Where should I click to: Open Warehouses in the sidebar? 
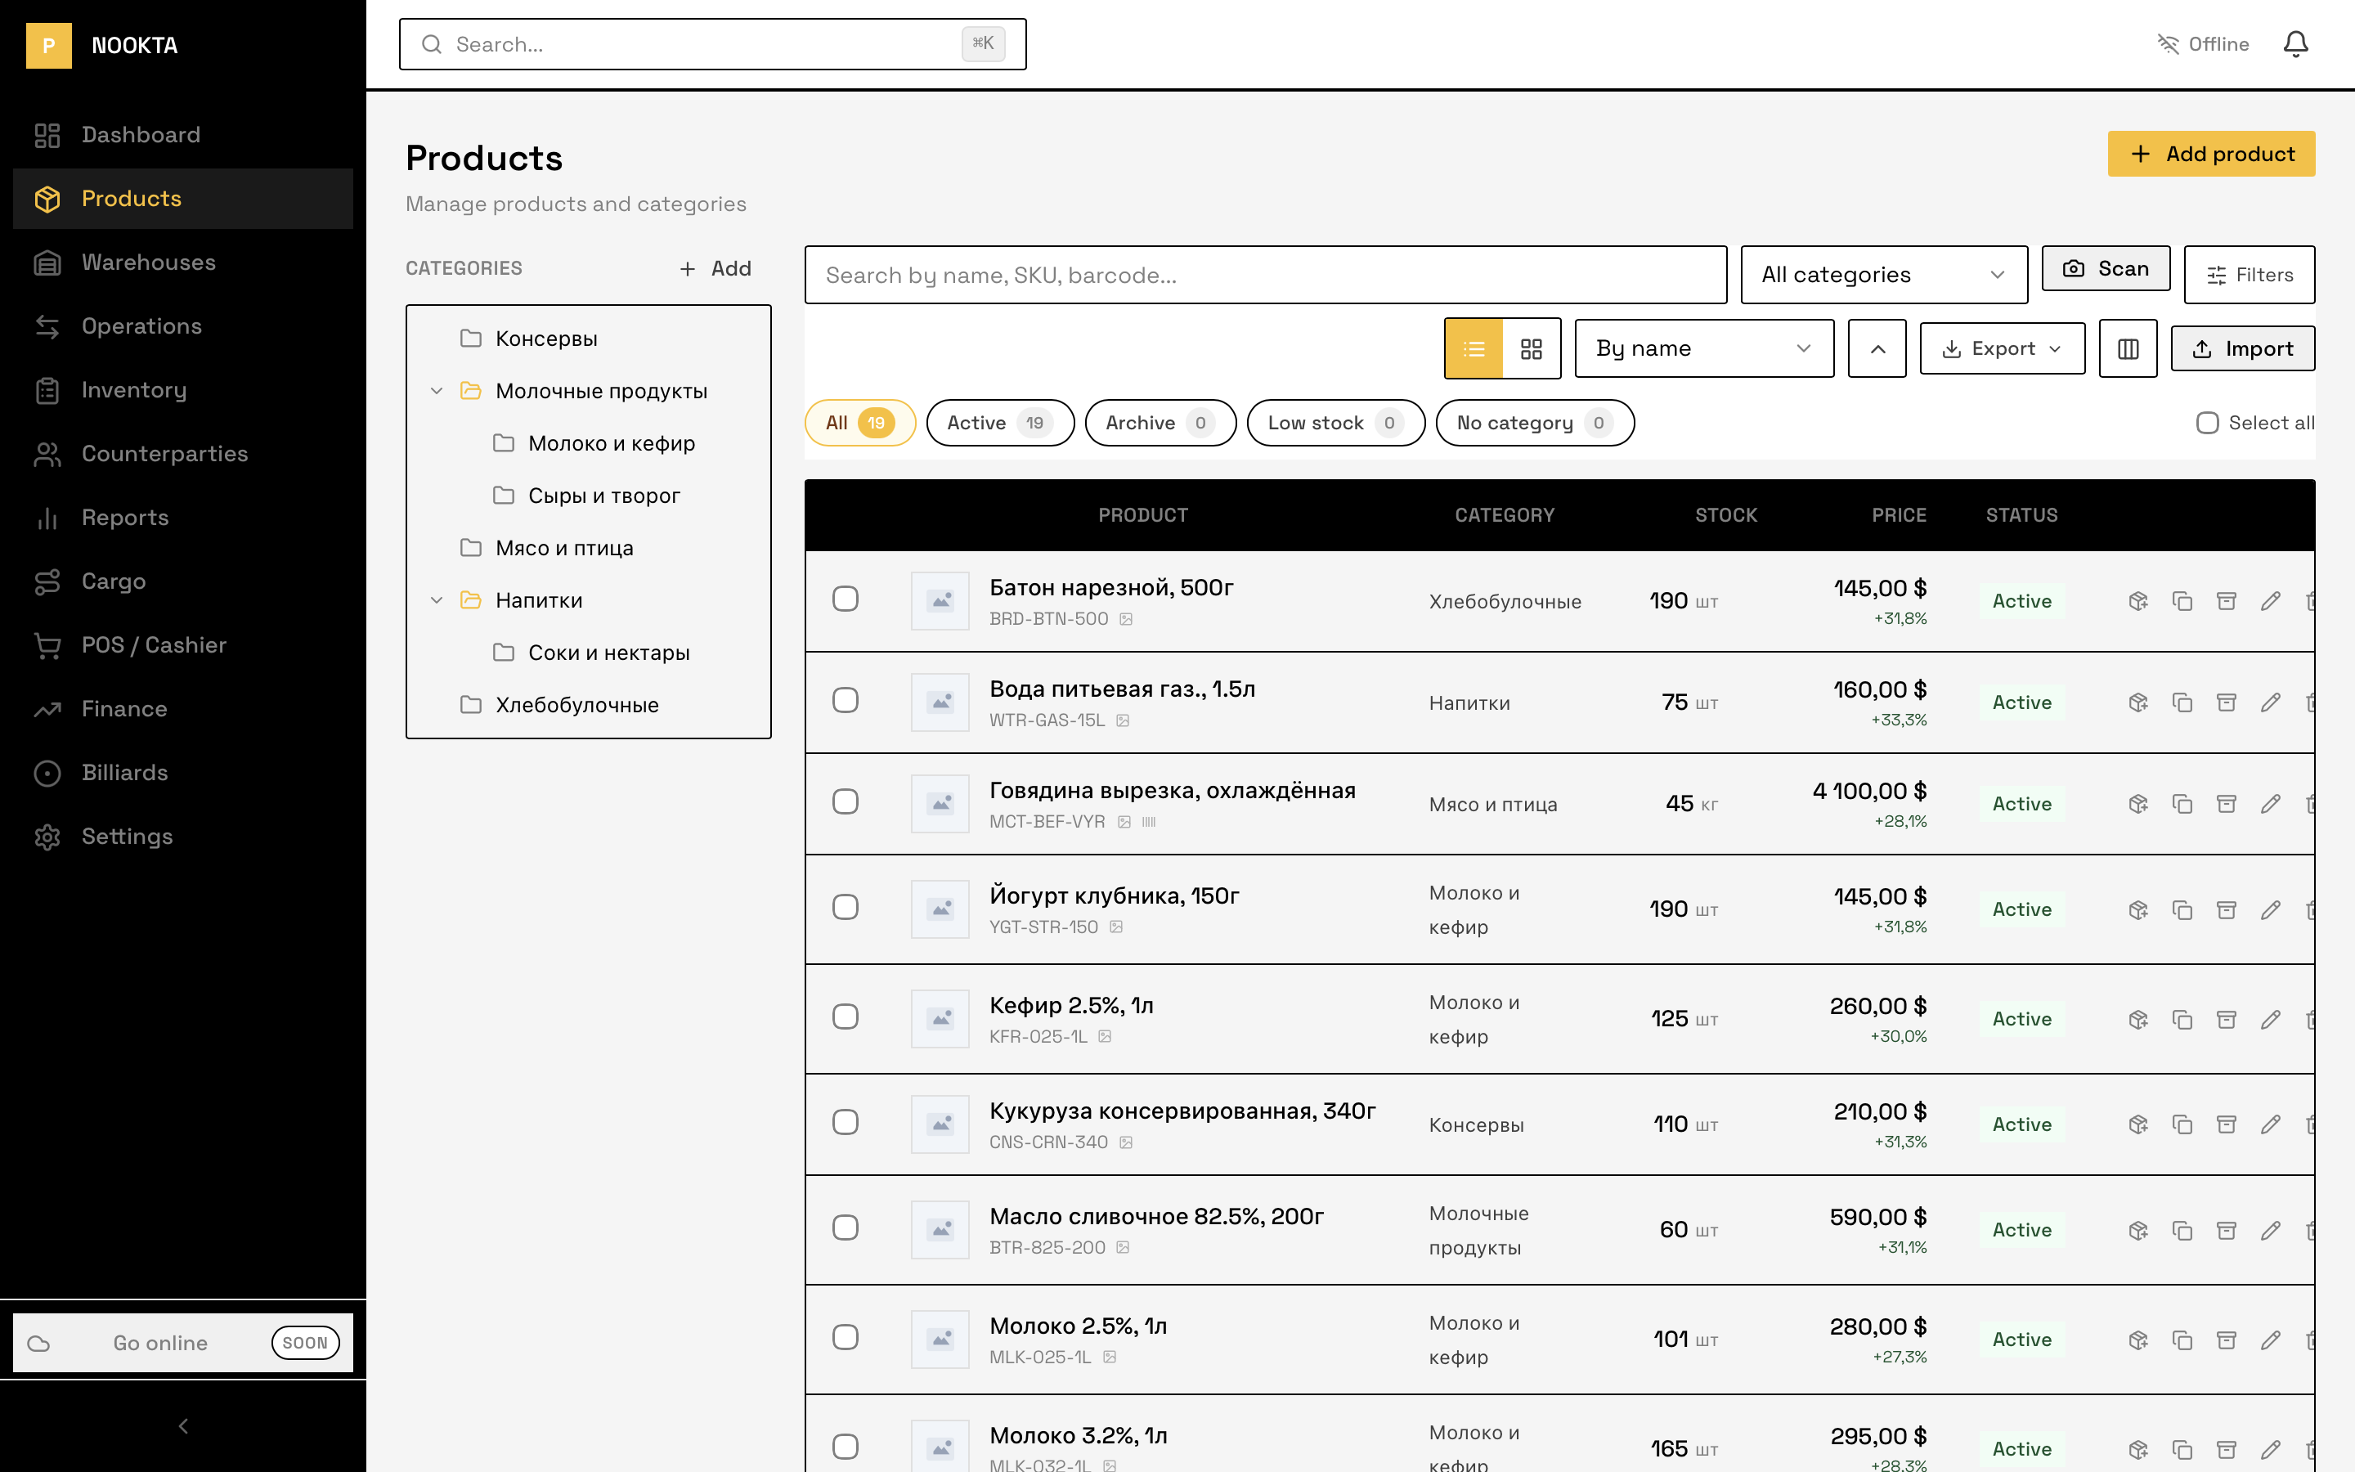point(183,263)
